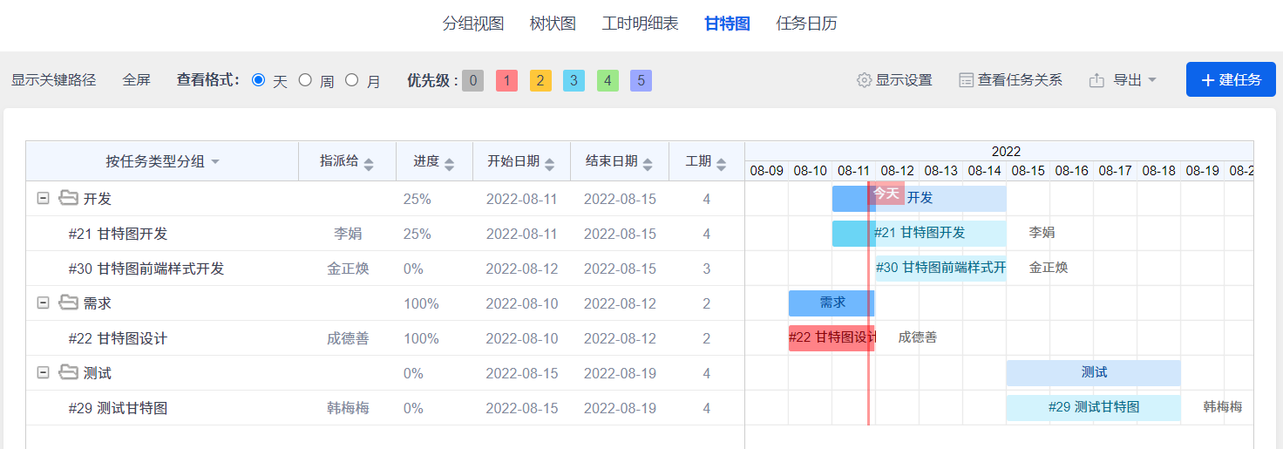This screenshot has height=449, width=1283.
Task: Filter by priority 1 red swatch
Action: point(507,81)
